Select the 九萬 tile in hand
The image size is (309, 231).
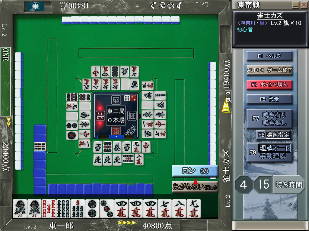tap(194, 208)
